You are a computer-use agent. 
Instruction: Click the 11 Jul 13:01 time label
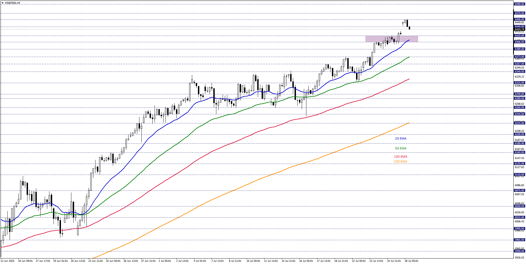271,261
